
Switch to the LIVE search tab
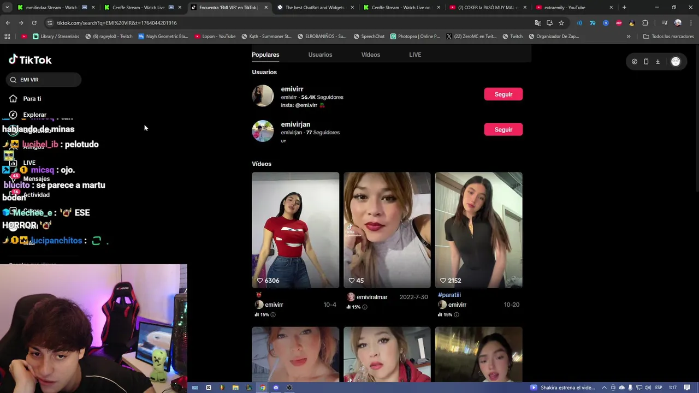point(415,55)
